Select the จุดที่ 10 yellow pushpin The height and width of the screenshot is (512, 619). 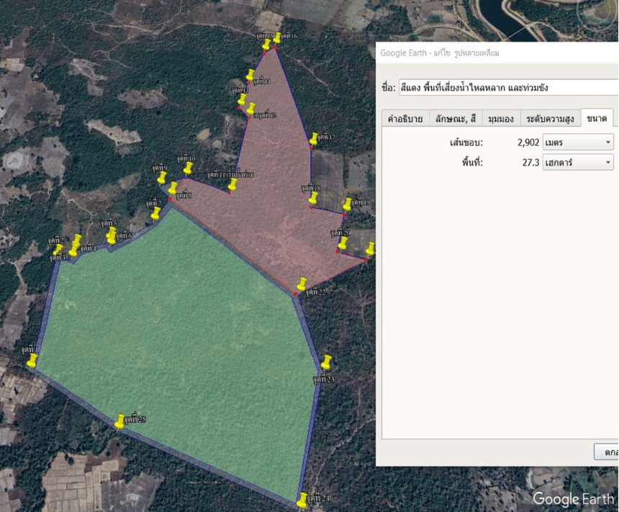tap(188, 168)
